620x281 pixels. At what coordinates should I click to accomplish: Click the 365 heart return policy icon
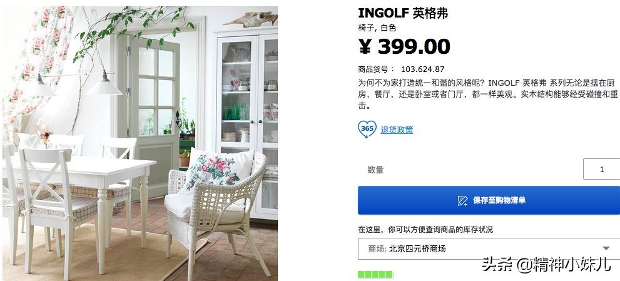[367, 129]
